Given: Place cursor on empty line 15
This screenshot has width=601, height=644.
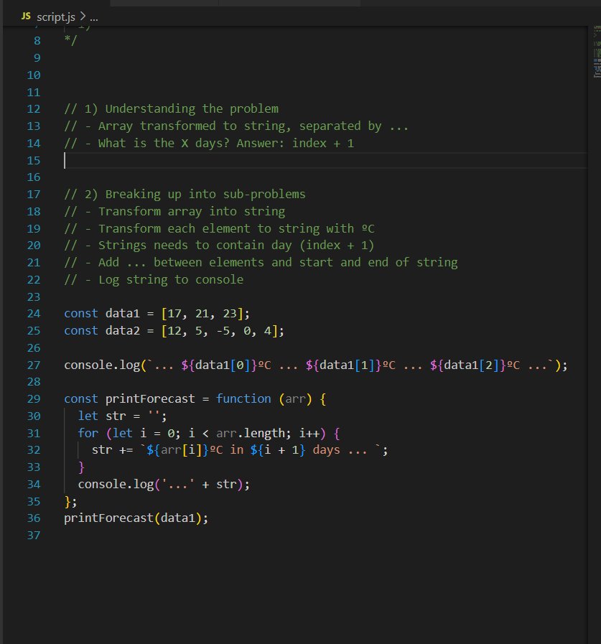Looking at the screenshot, I should 326,160.
